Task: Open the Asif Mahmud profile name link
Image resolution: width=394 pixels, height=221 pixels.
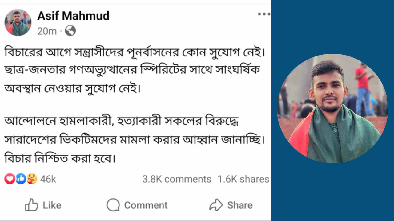Action: (x=73, y=15)
